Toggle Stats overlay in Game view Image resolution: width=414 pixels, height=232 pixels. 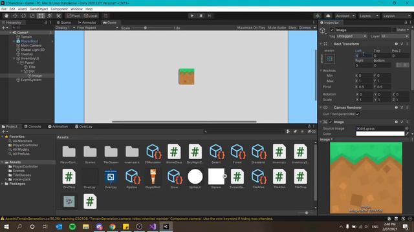coord(292,28)
